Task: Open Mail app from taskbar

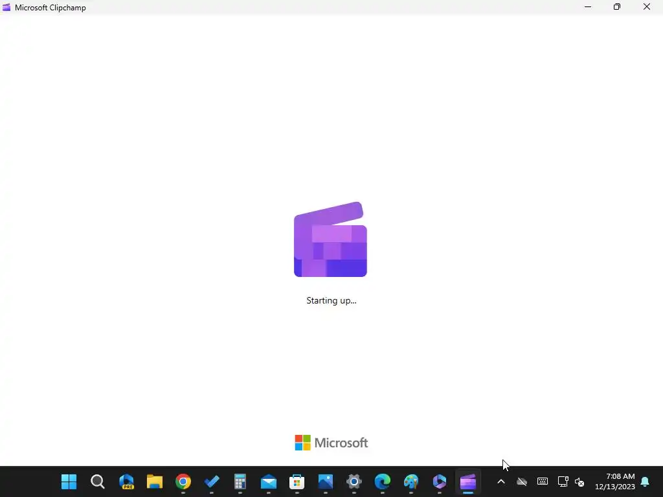Action: click(x=269, y=481)
